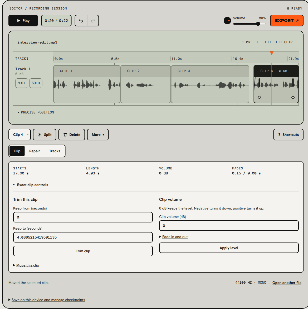This screenshot has width=308, height=309.
Task: Click Open another file link
Action: point(287,283)
